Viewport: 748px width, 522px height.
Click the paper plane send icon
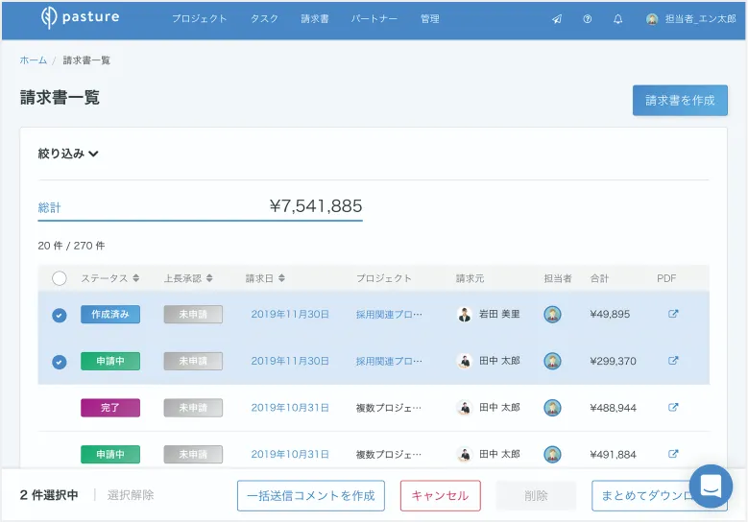(557, 19)
